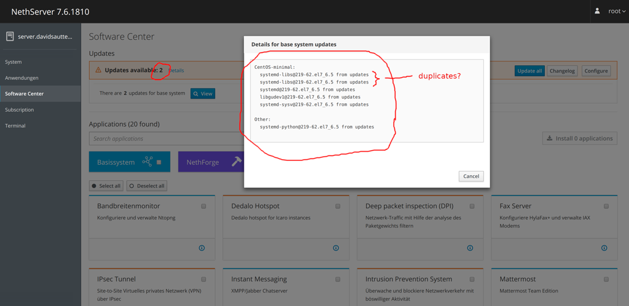
Task: Click Select all button
Action: pos(106,186)
